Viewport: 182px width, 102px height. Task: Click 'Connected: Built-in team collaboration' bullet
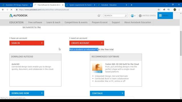coord(112,79)
